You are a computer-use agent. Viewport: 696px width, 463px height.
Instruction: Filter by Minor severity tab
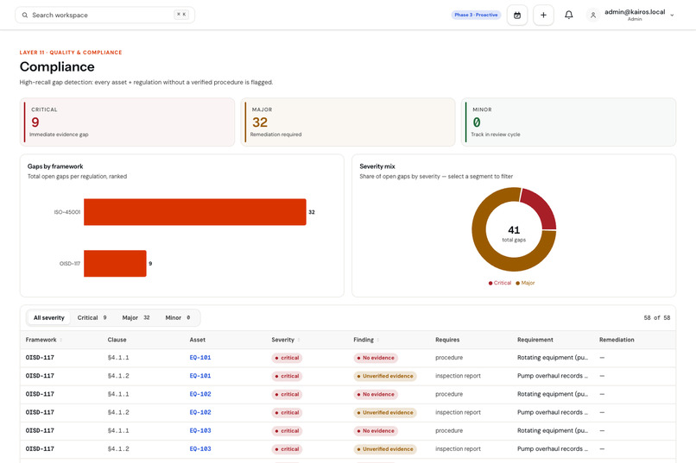coord(178,317)
